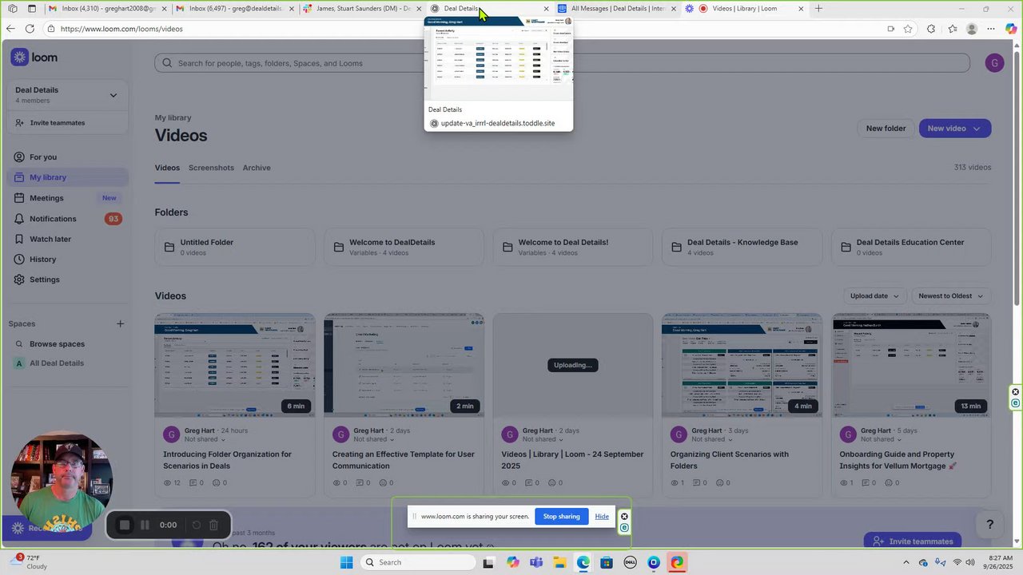Expand Not shared dropdown on Introducing Folder video
This screenshot has height=575, width=1023.
click(205, 439)
